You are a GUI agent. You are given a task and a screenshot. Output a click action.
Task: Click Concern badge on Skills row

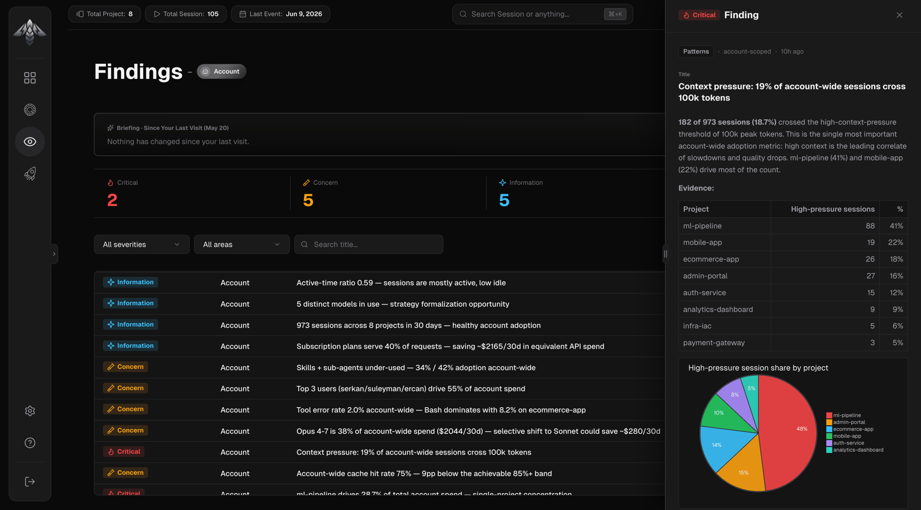126,367
